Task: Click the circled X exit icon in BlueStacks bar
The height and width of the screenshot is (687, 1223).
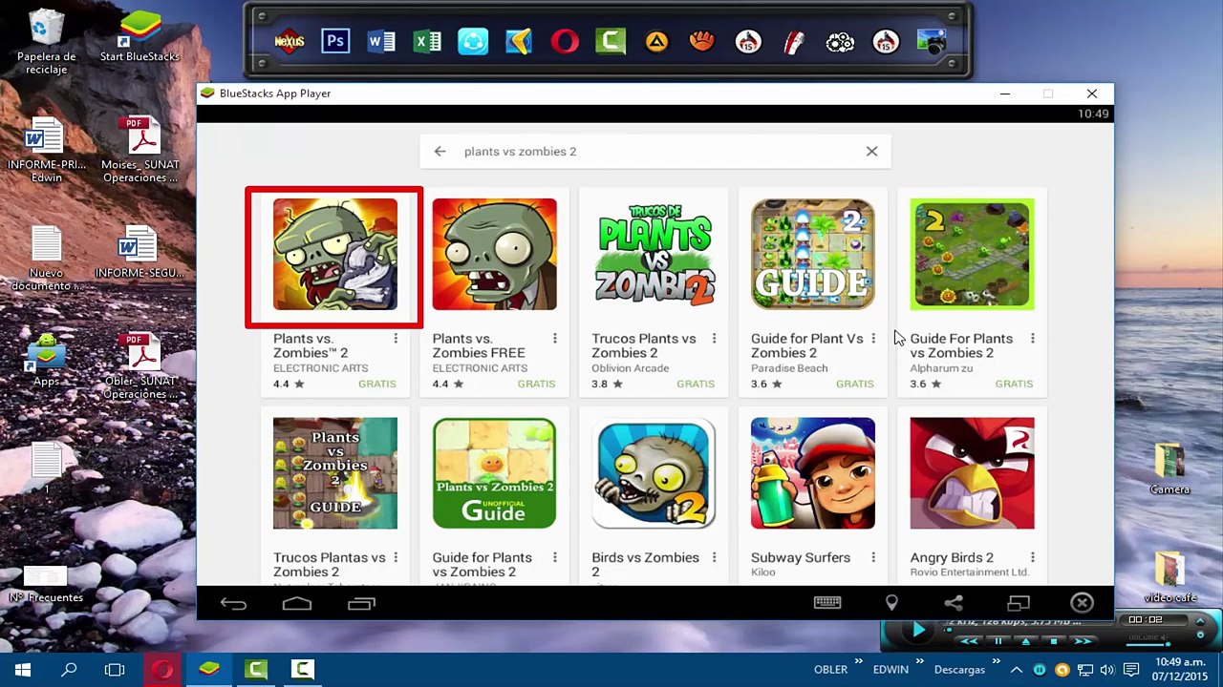Action: pos(1082,603)
